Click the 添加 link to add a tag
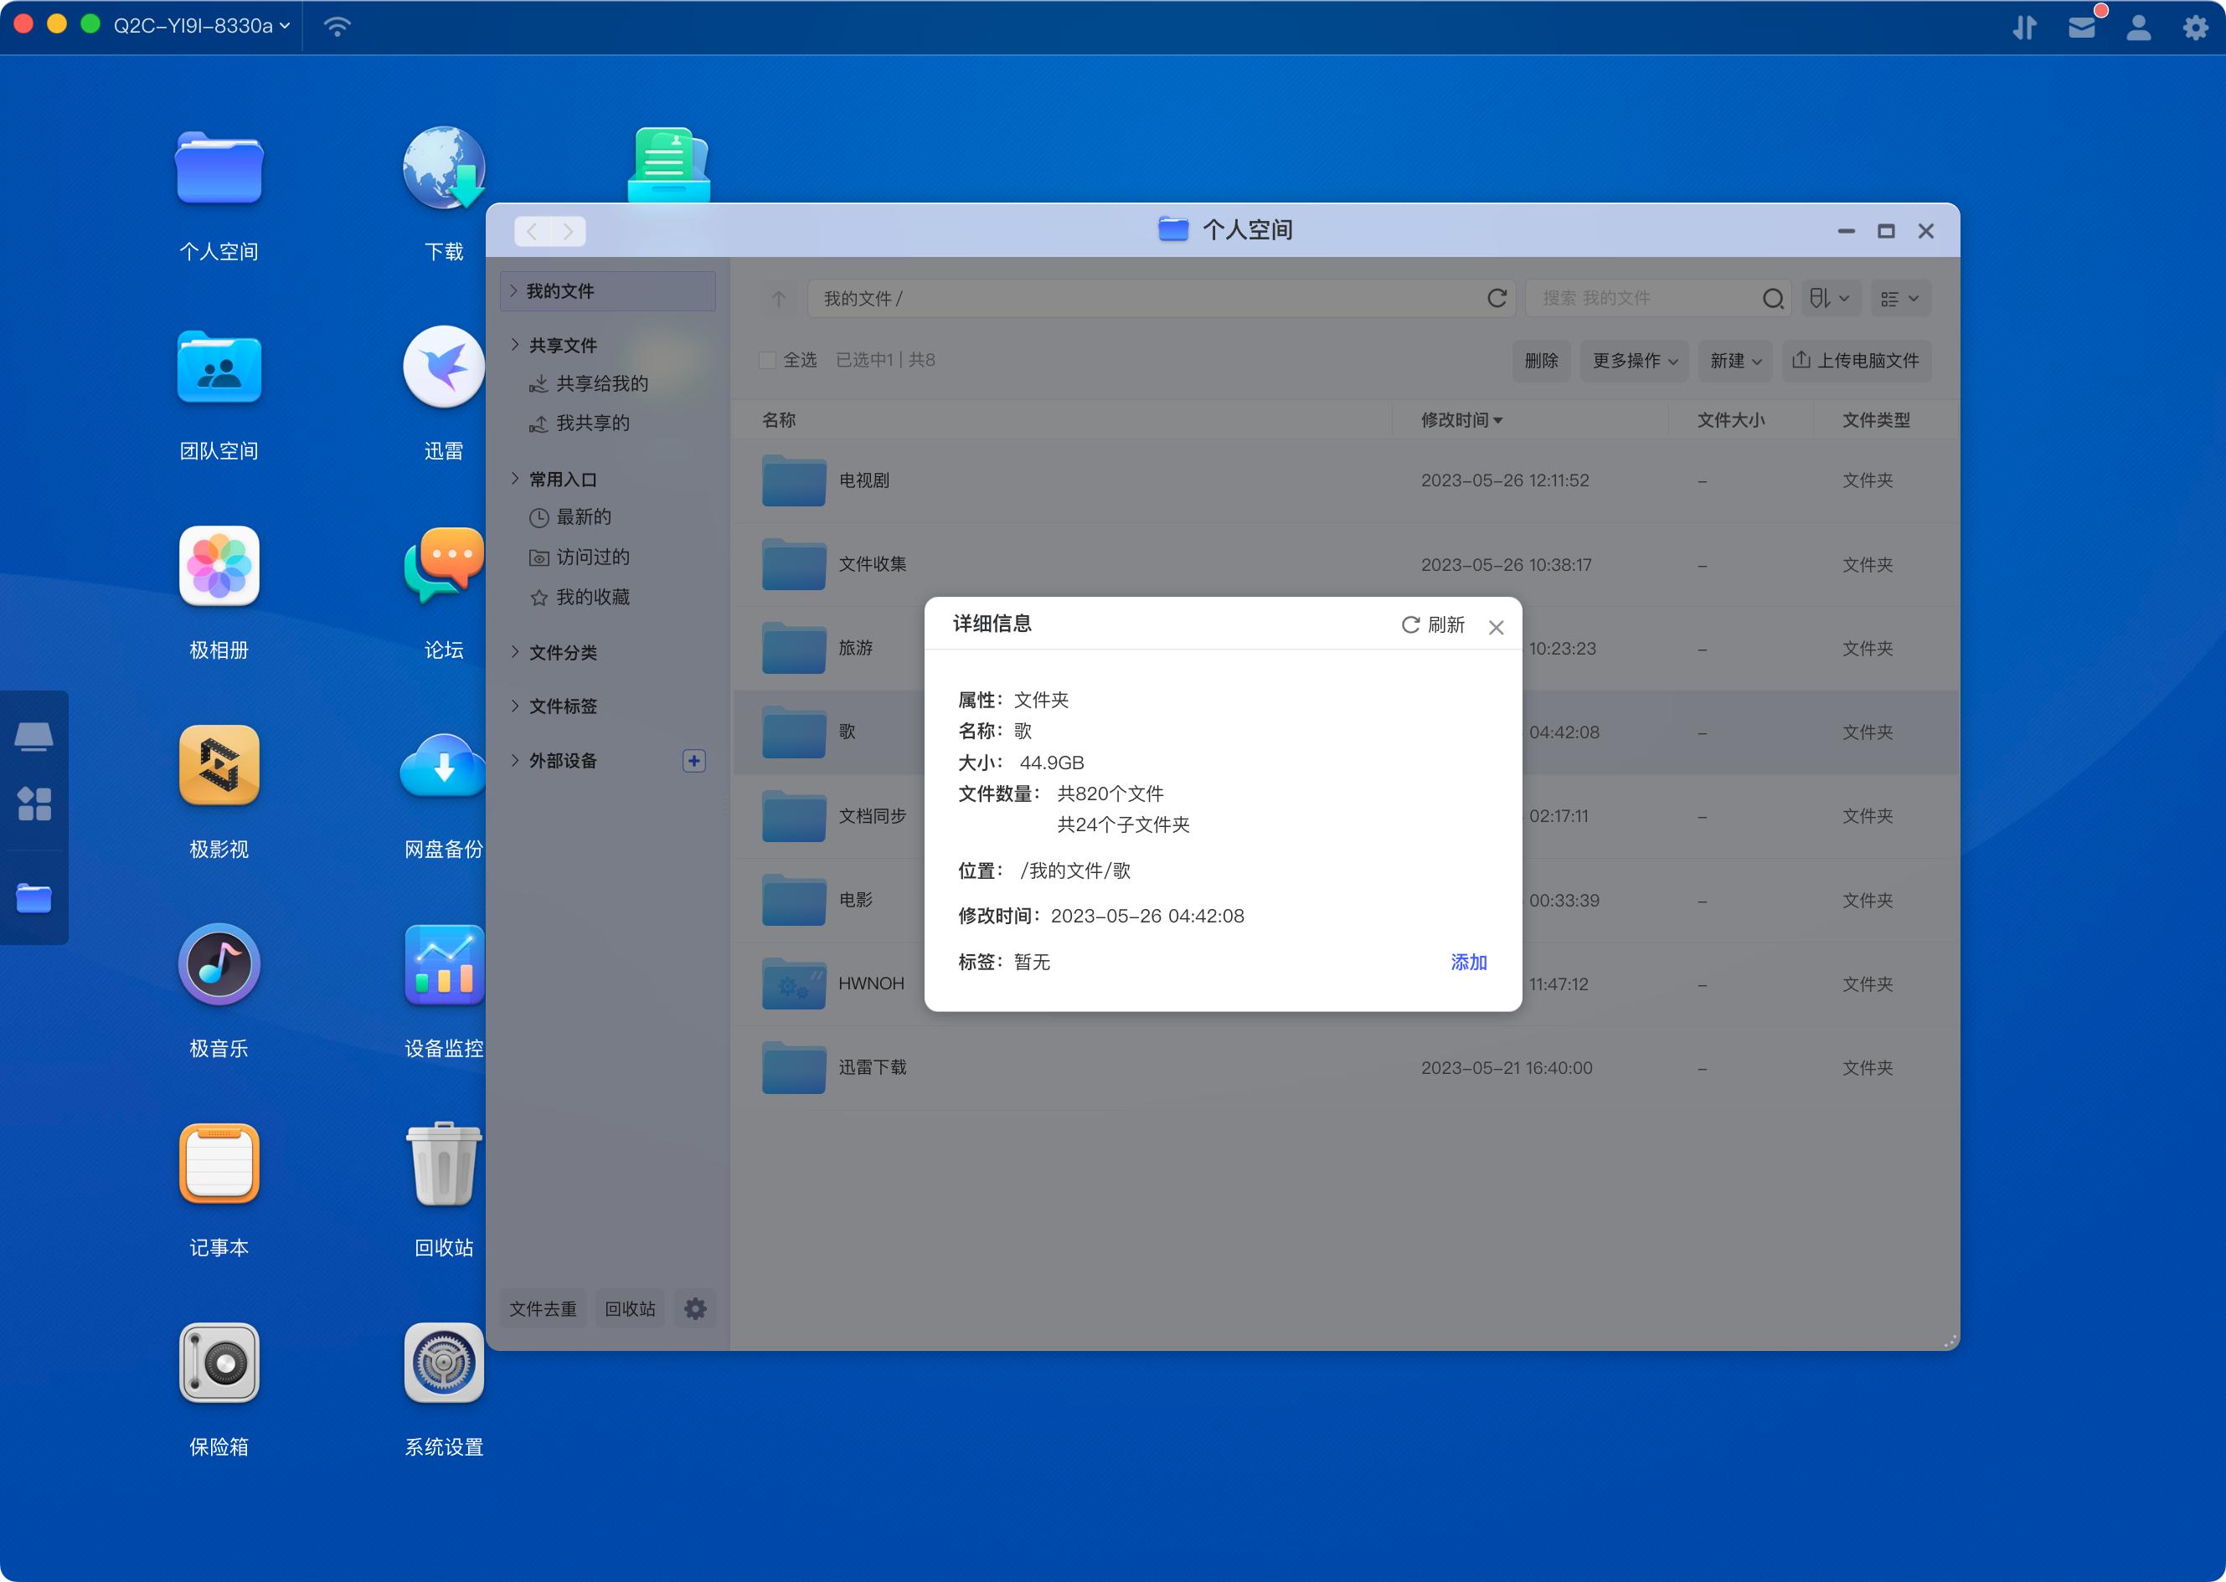2226x1582 pixels. click(1468, 963)
